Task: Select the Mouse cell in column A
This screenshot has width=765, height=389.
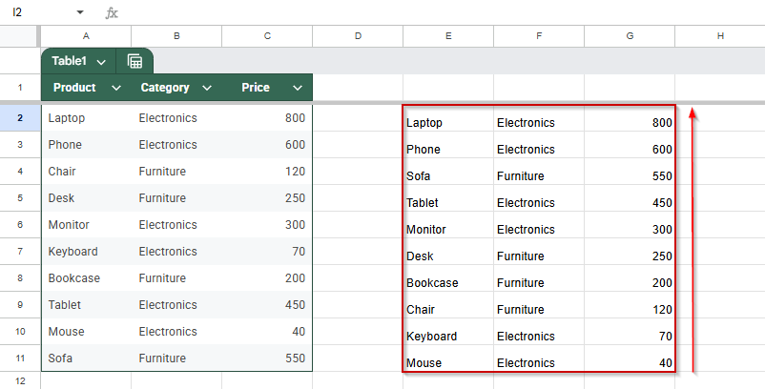Action: tap(87, 332)
